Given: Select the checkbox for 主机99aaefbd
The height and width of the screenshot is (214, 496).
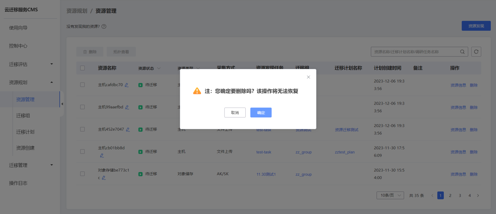Looking at the screenshot, I should click(x=82, y=107).
